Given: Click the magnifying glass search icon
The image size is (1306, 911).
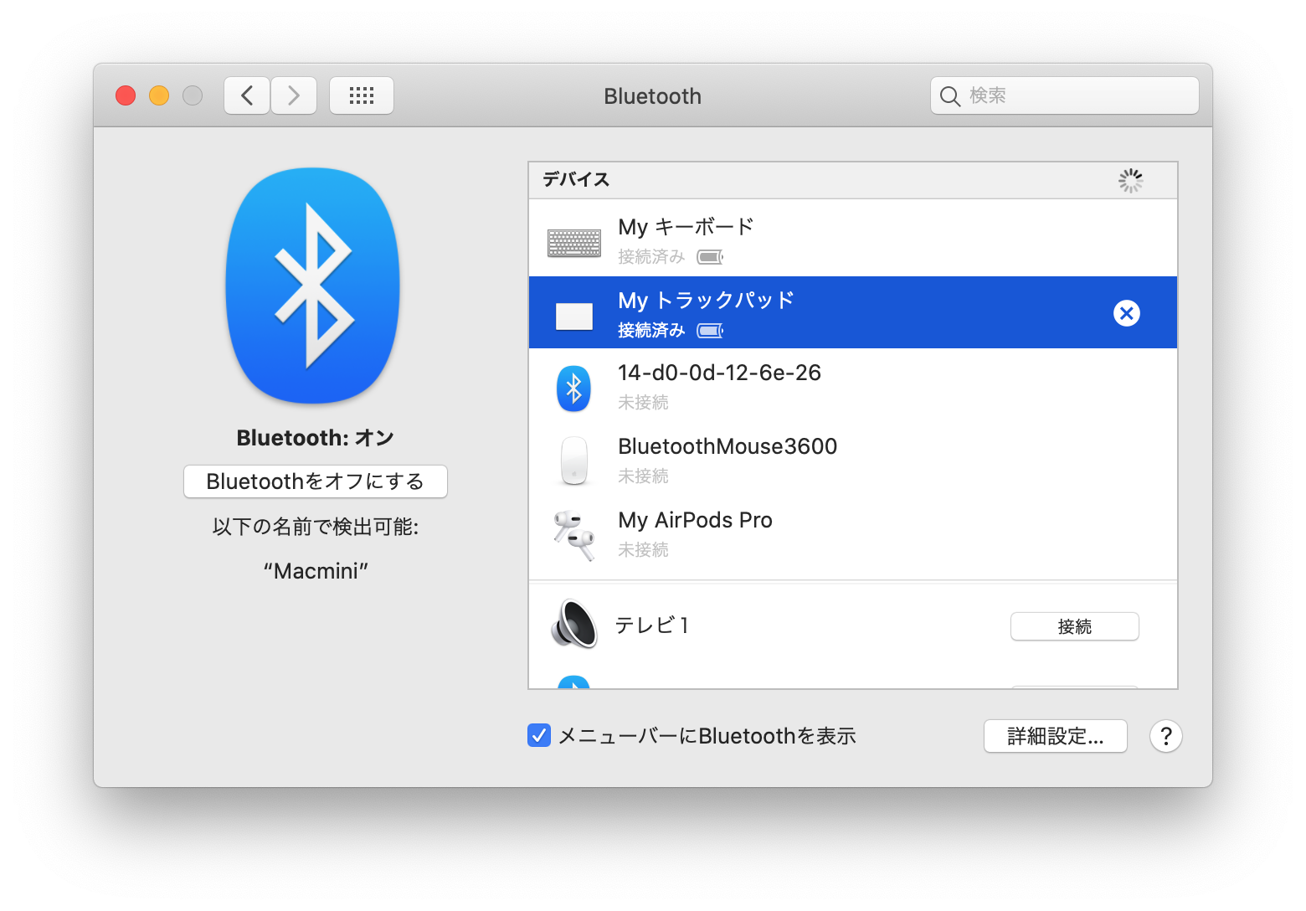Looking at the screenshot, I should click(x=949, y=96).
